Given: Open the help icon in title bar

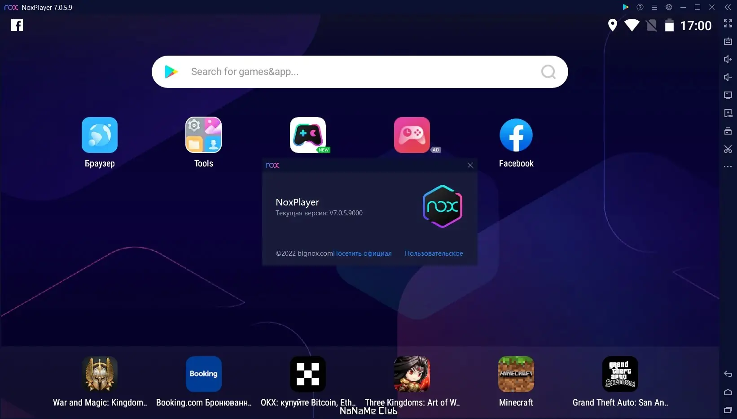Looking at the screenshot, I should click(x=640, y=7).
